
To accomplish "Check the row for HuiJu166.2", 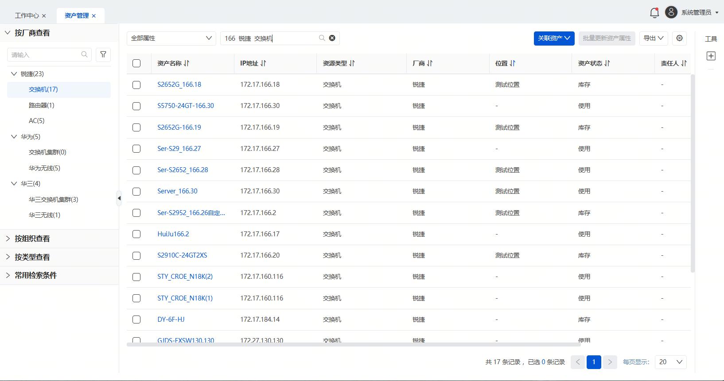I will pos(136,234).
